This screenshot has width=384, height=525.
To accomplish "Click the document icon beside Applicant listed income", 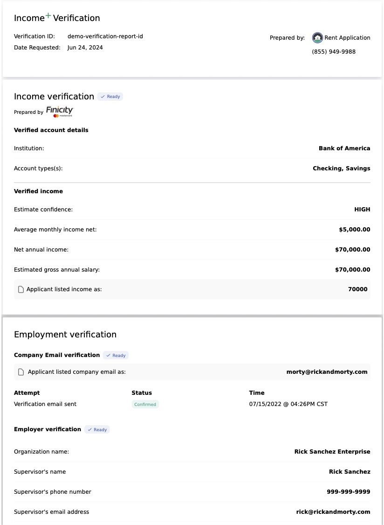I will tap(21, 289).
